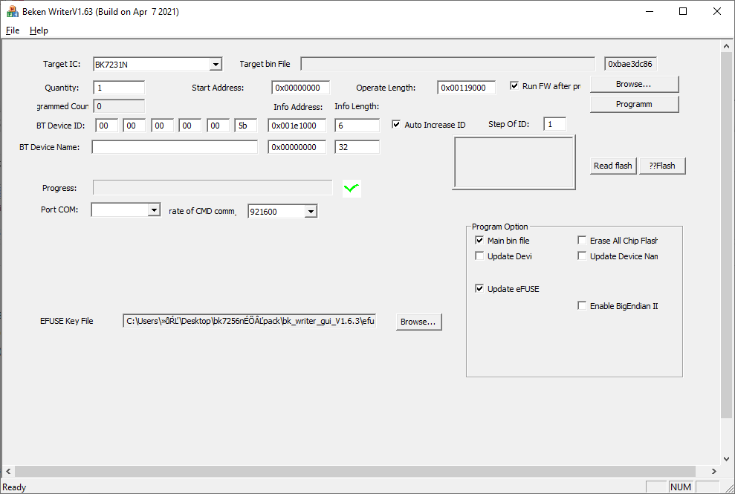Click the Read flash button
Screen dimensions: 735x494
point(612,165)
